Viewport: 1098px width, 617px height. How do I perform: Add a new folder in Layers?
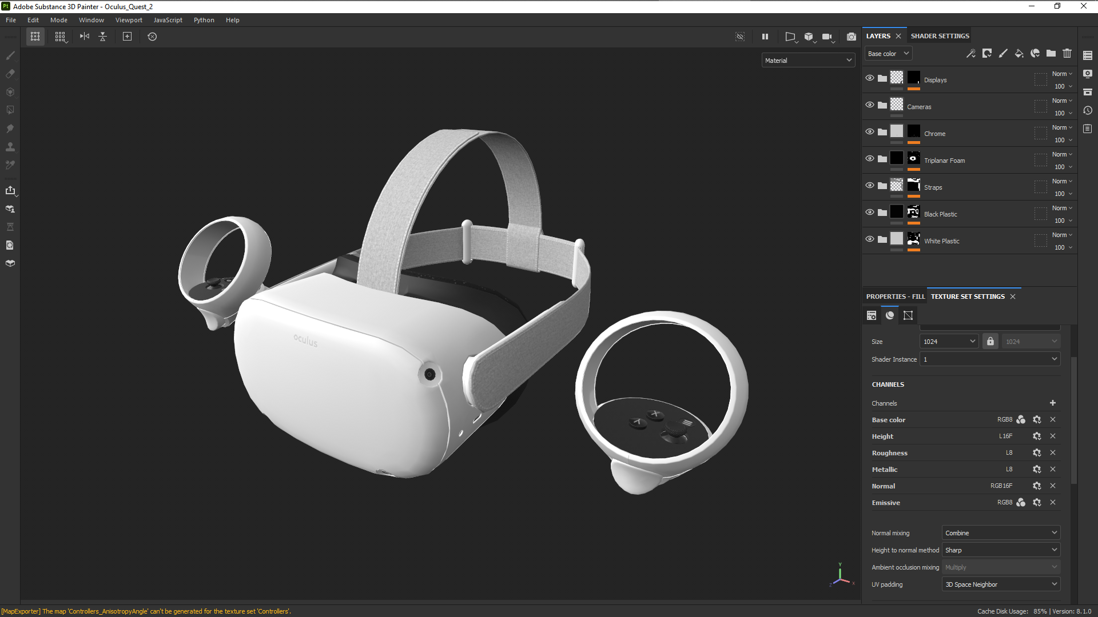pyautogui.click(x=1051, y=53)
